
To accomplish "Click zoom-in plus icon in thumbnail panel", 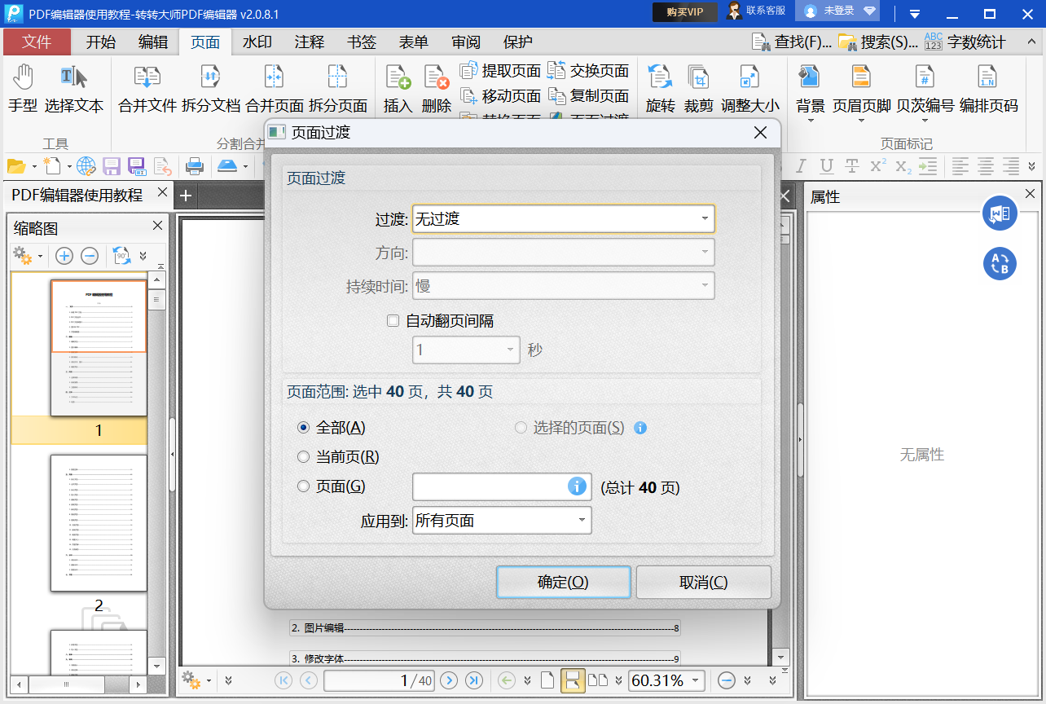I will [x=64, y=256].
